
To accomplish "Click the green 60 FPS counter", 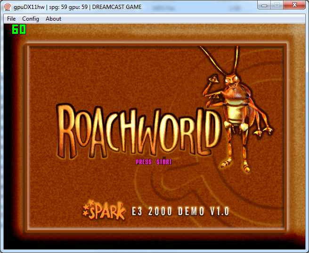I will coord(19,29).
